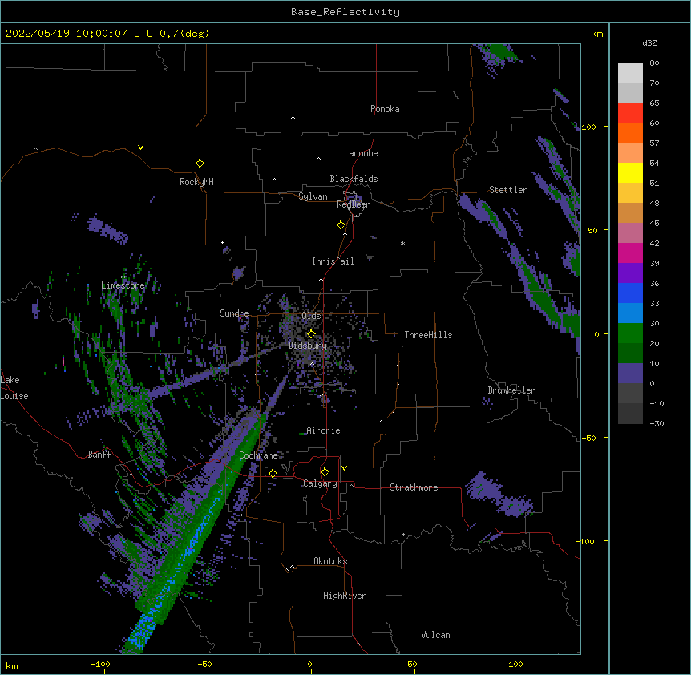Click the light blue 33-30 dBZ legend swatch
The image size is (691, 675).
tap(630, 313)
